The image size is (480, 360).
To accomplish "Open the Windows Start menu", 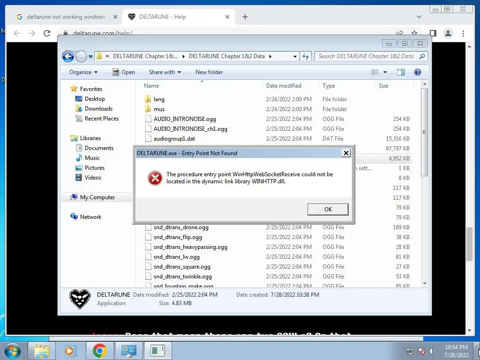I will pos(12,351).
